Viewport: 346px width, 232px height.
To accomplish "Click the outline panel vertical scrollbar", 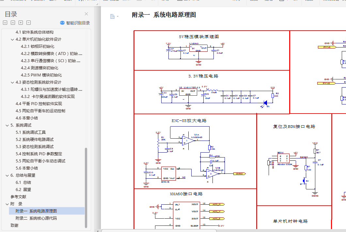I will coord(86,188).
